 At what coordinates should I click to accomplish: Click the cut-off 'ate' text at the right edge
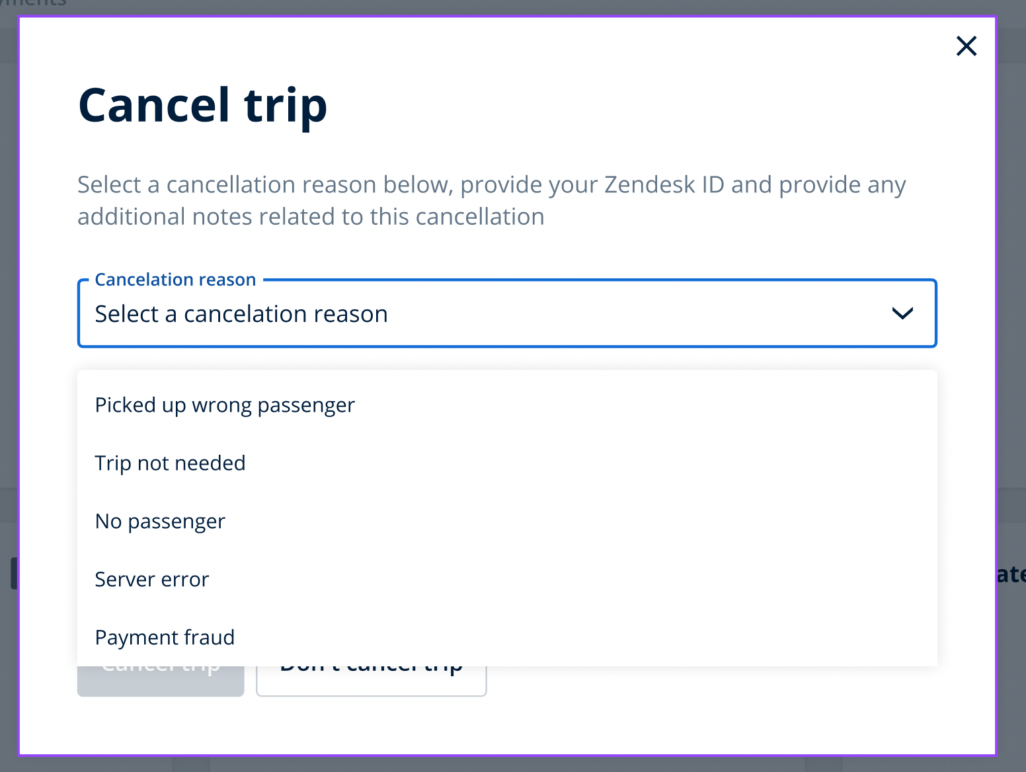coord(1011,574)
